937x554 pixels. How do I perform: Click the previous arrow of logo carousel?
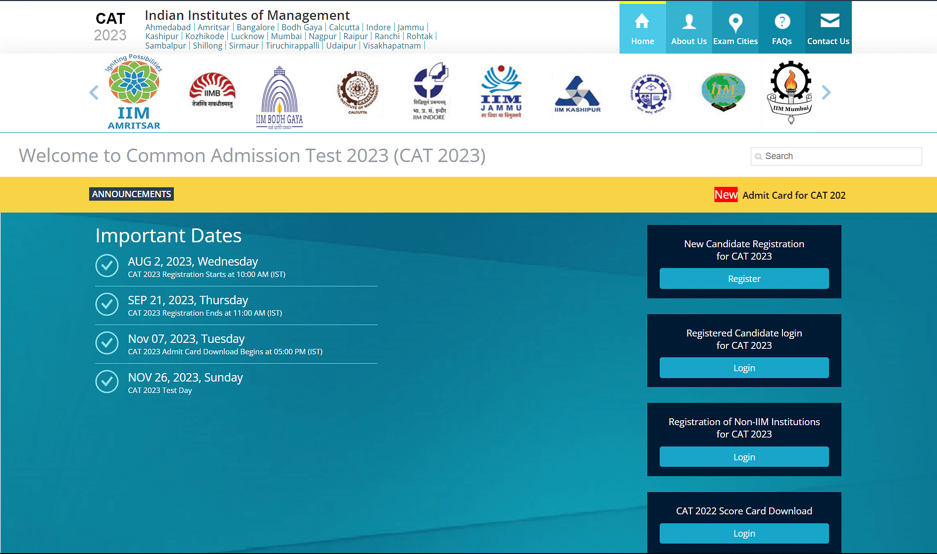pyautogui.click(x=94, y=92)
